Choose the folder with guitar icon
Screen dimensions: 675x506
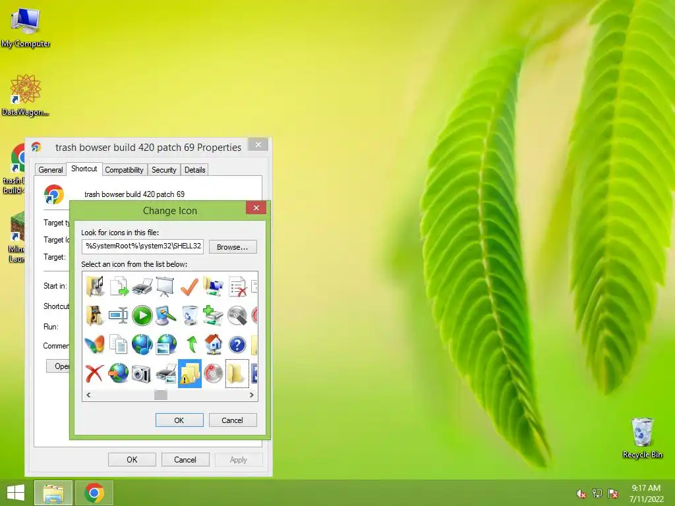coord(95,316)
